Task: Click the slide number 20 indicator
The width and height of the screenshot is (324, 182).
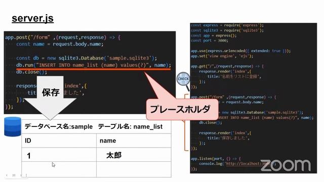Action: coord(14,175)
